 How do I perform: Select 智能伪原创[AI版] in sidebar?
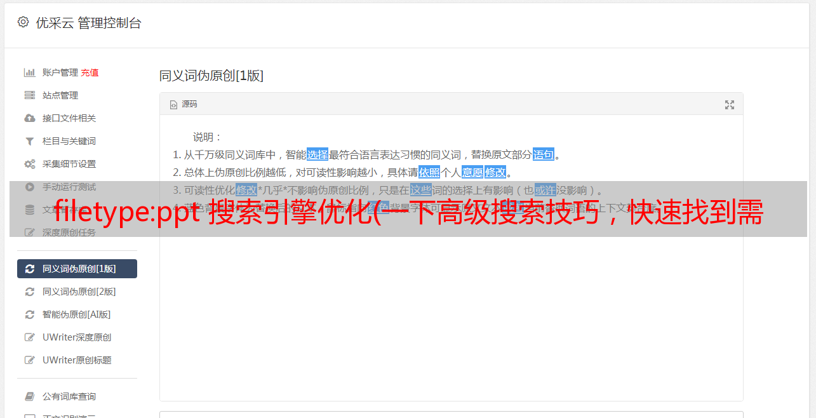tap(77, 314)
